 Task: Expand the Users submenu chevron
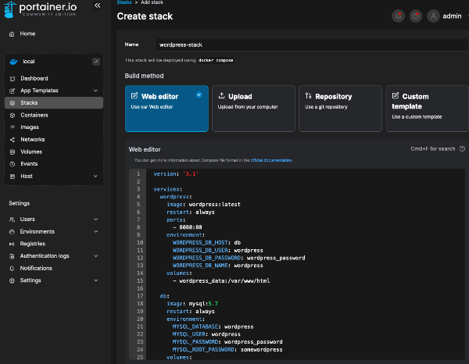[x=95, y=219]
